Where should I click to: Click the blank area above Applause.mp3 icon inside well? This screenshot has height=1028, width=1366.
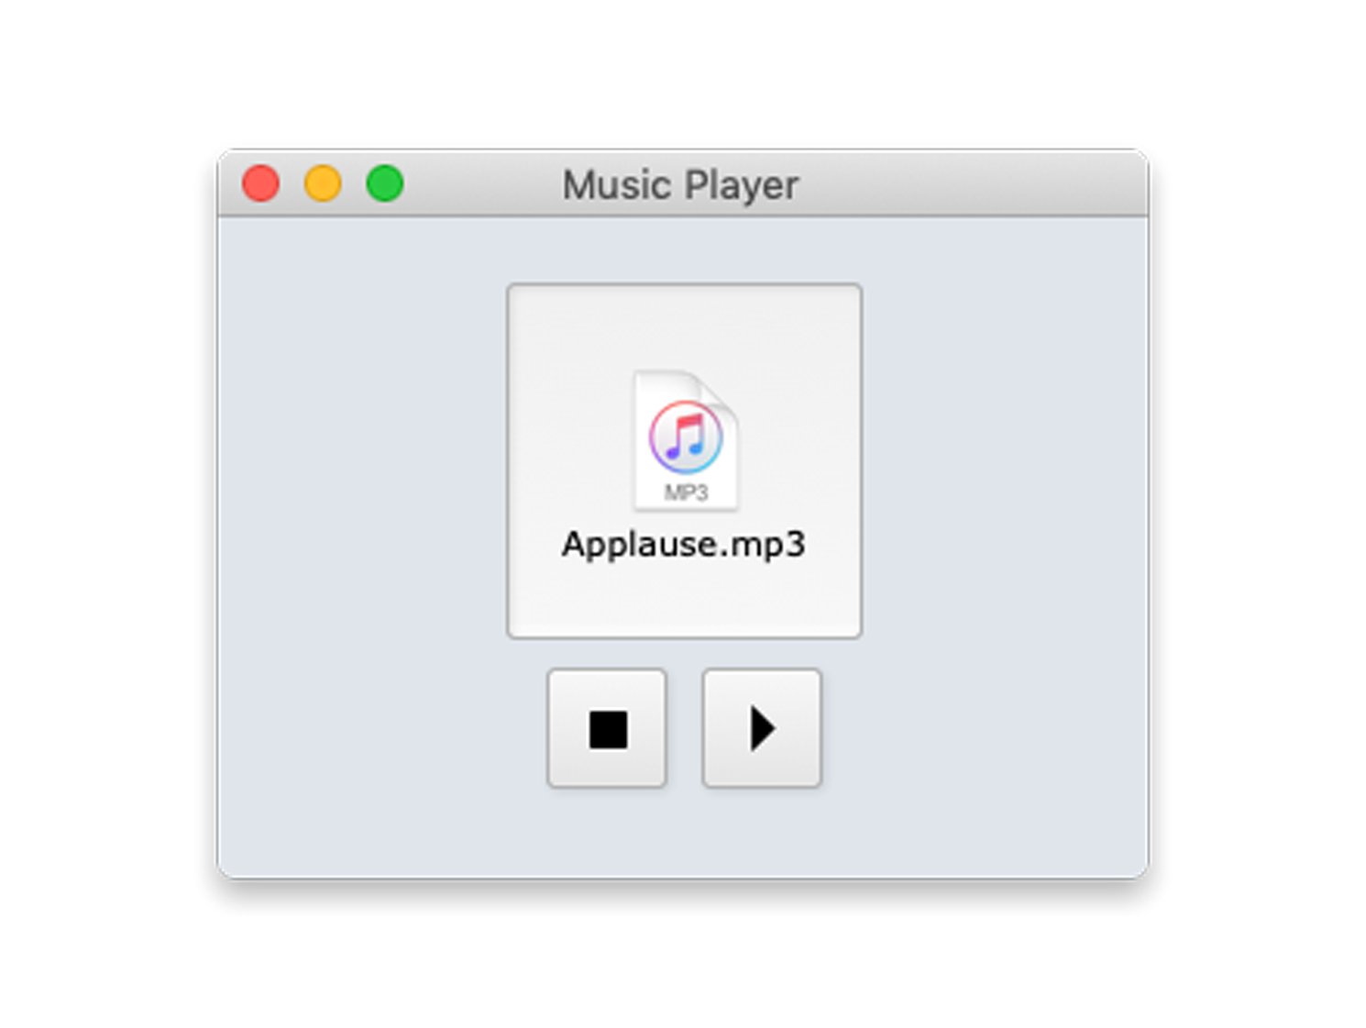684,326
